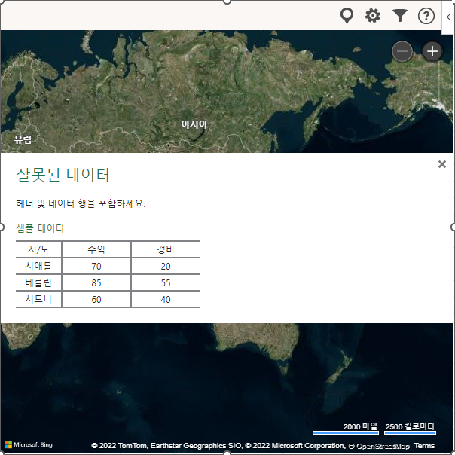Open the filter funnel icon

coord(400,16)
